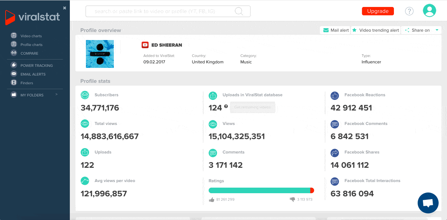Open EMAIL ALERTS section
The width and height of the screenshot is (447, 220).
tap(33, 74)
